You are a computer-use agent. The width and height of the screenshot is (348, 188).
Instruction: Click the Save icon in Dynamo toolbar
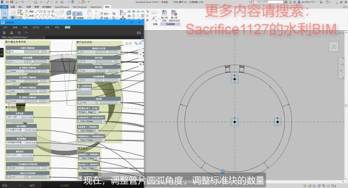19,33
